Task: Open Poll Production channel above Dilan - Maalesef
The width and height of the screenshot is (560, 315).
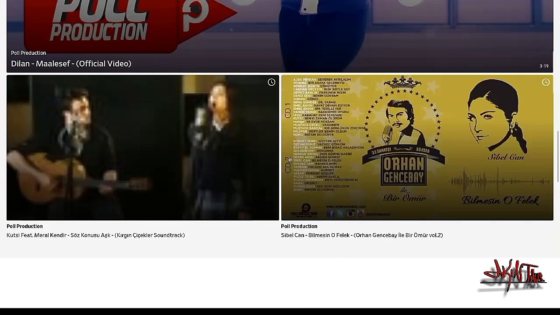Action: 28,53
